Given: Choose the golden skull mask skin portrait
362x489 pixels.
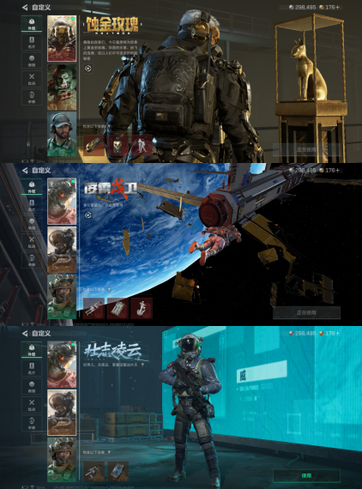Looking at the screenshot, I should click(62, 39).
